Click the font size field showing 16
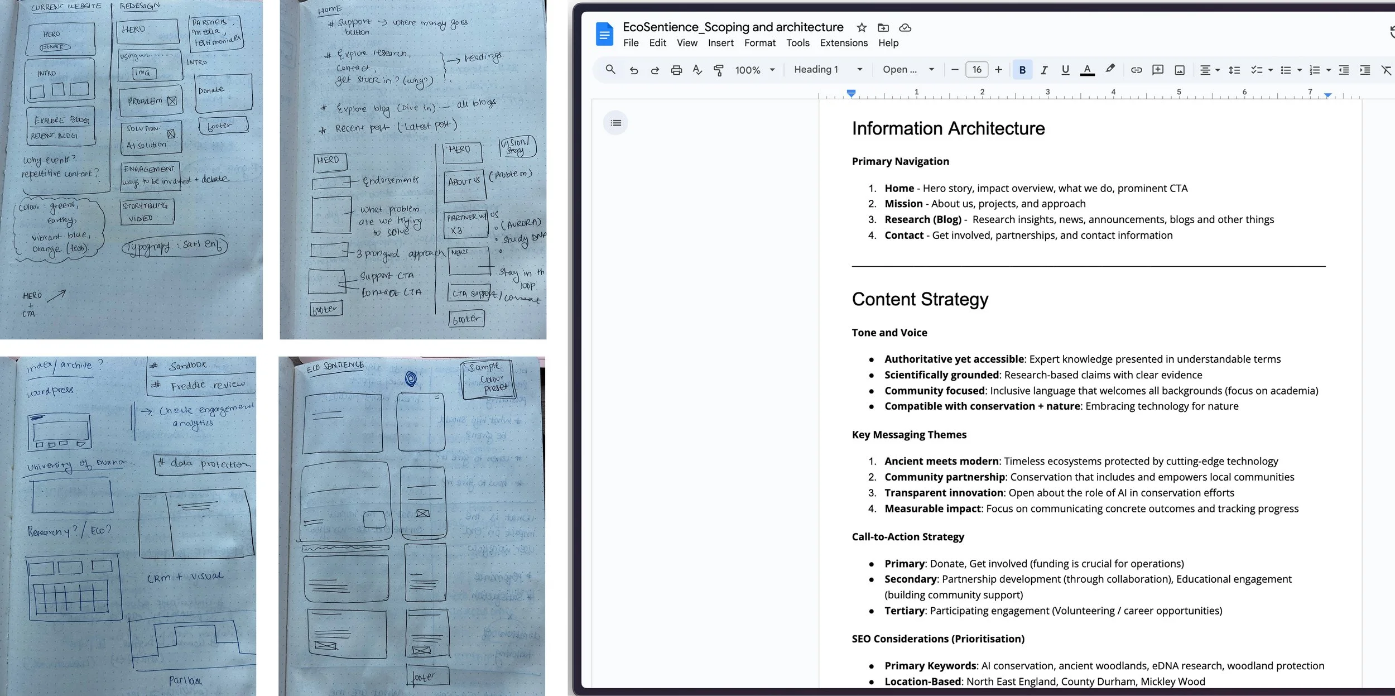1395x696 pixels. click(x=977, y=69)
